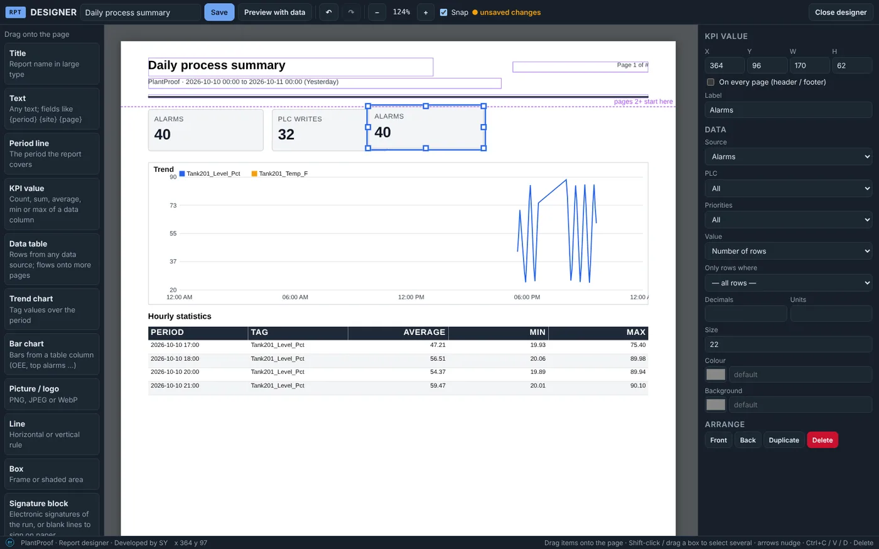Click the round SY logo in status bar
This screenshot has width=879, height=549.
coord(10,543)
